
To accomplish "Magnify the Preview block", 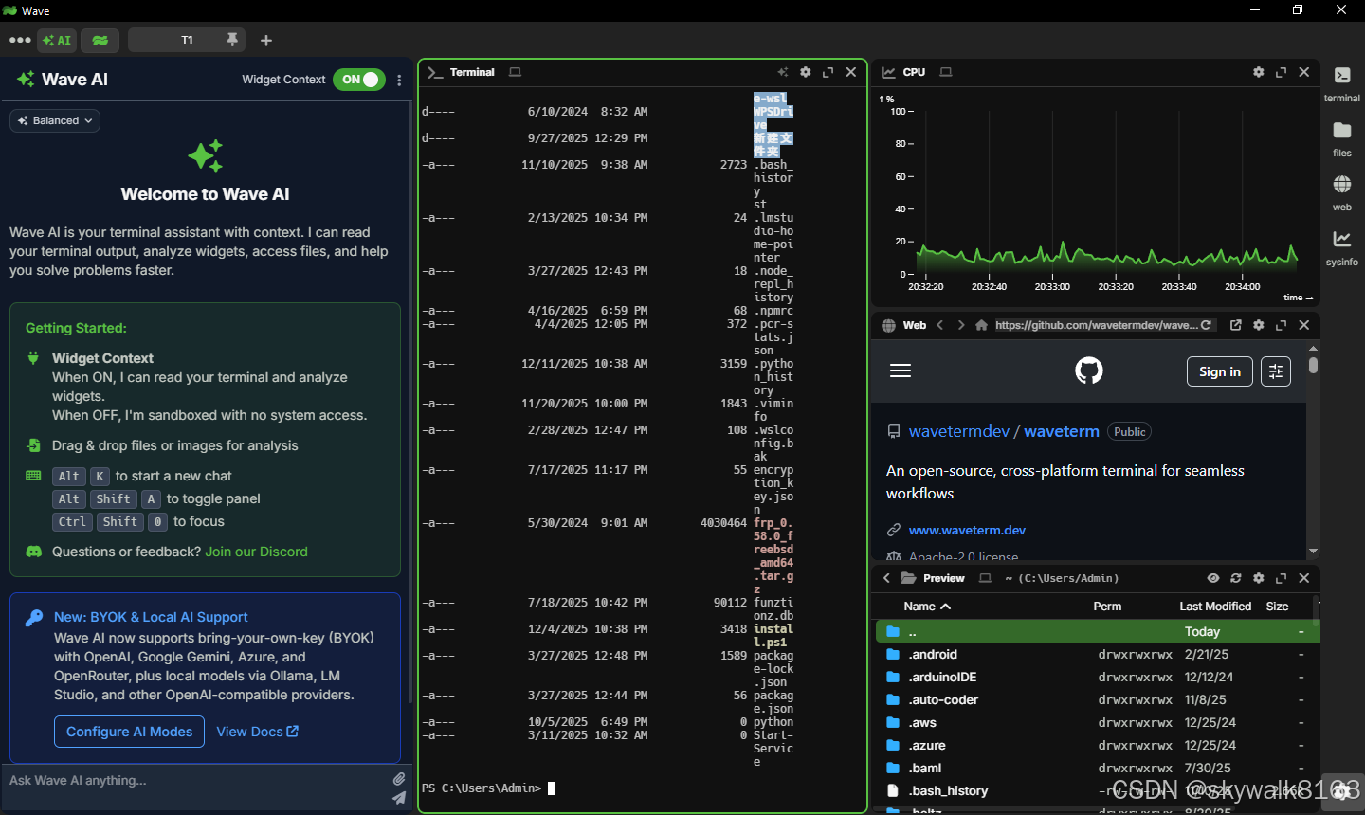I will (x=1282, y=578).
